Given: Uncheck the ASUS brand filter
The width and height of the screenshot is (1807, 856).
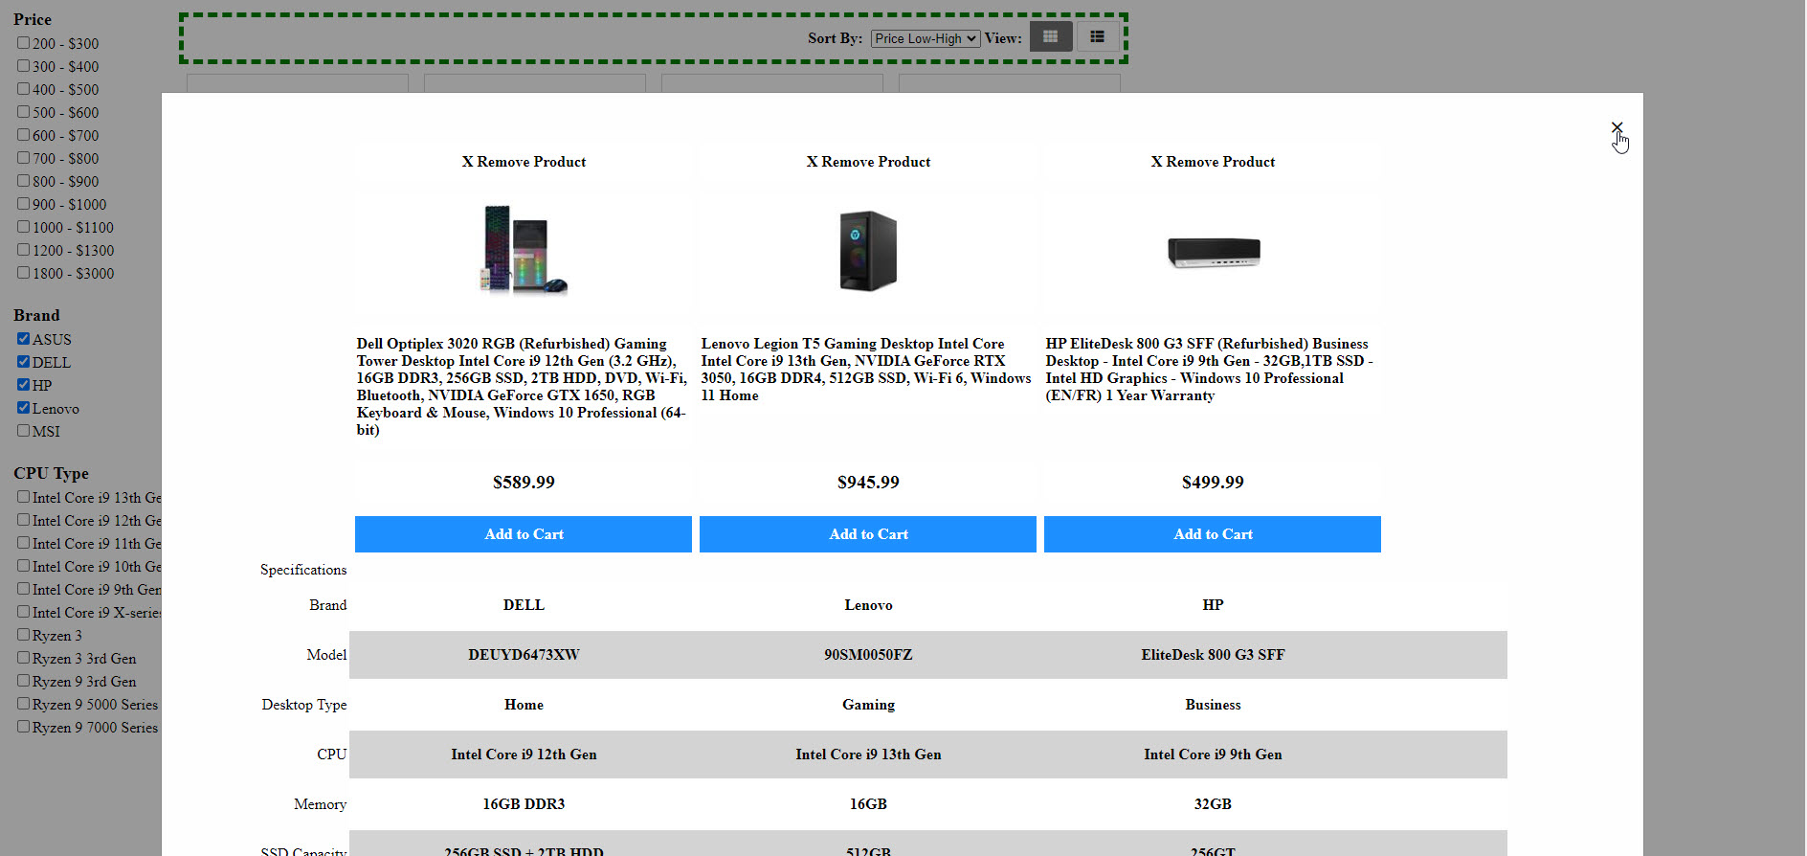Looking at the screenshot, I should (23, 339).
